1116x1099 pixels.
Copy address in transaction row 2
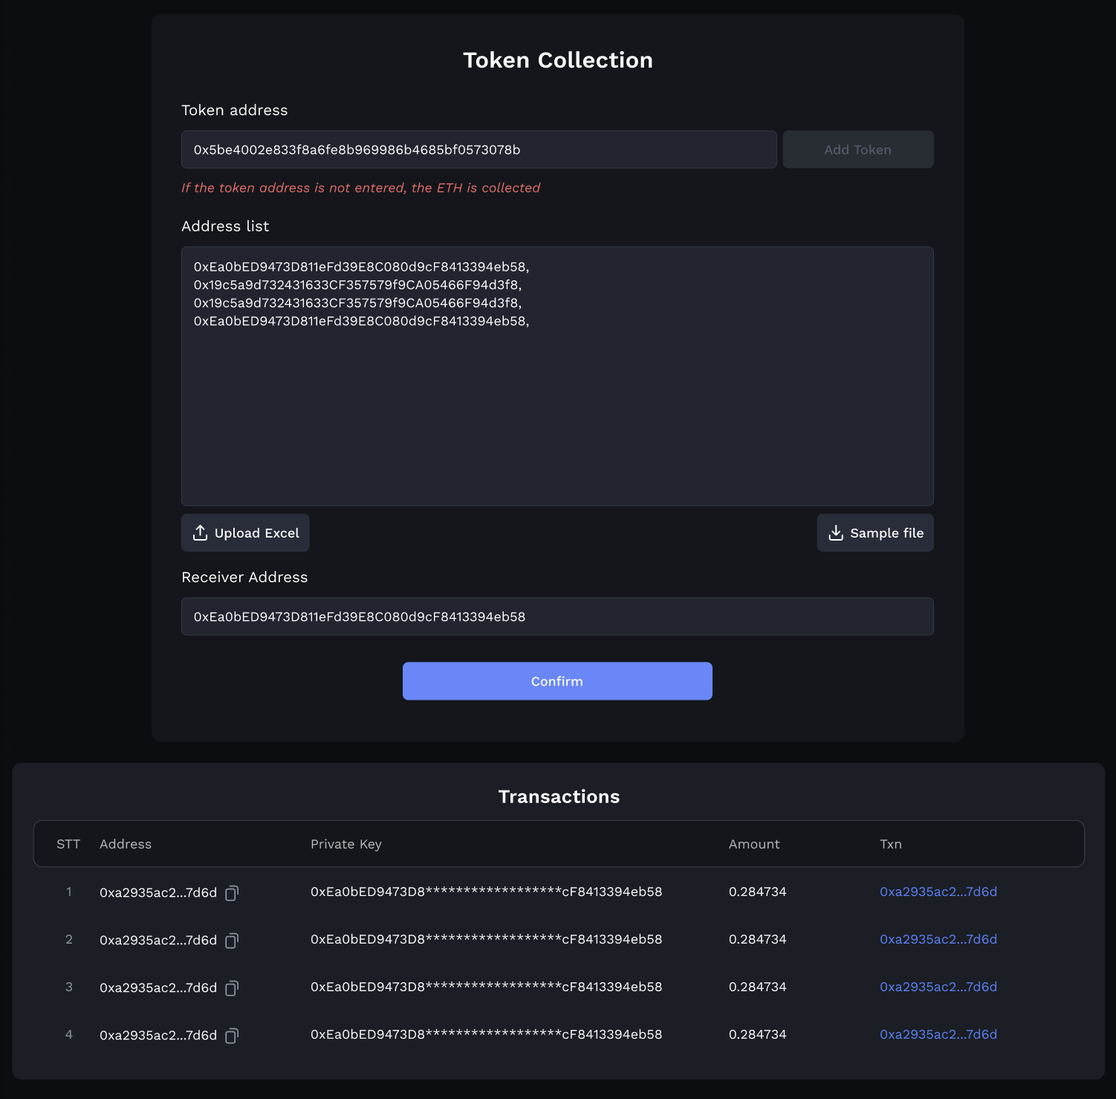232,941
